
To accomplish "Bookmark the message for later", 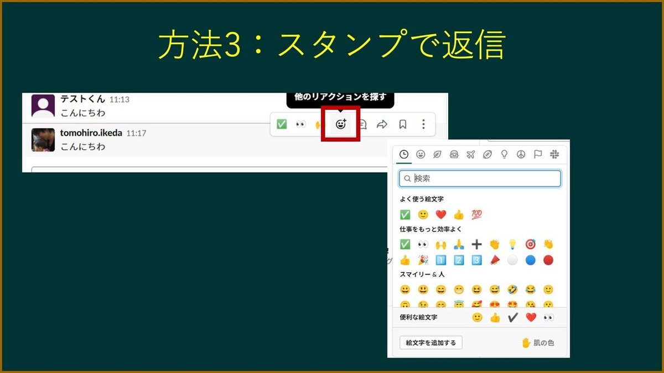I will (x=403, y=124).
